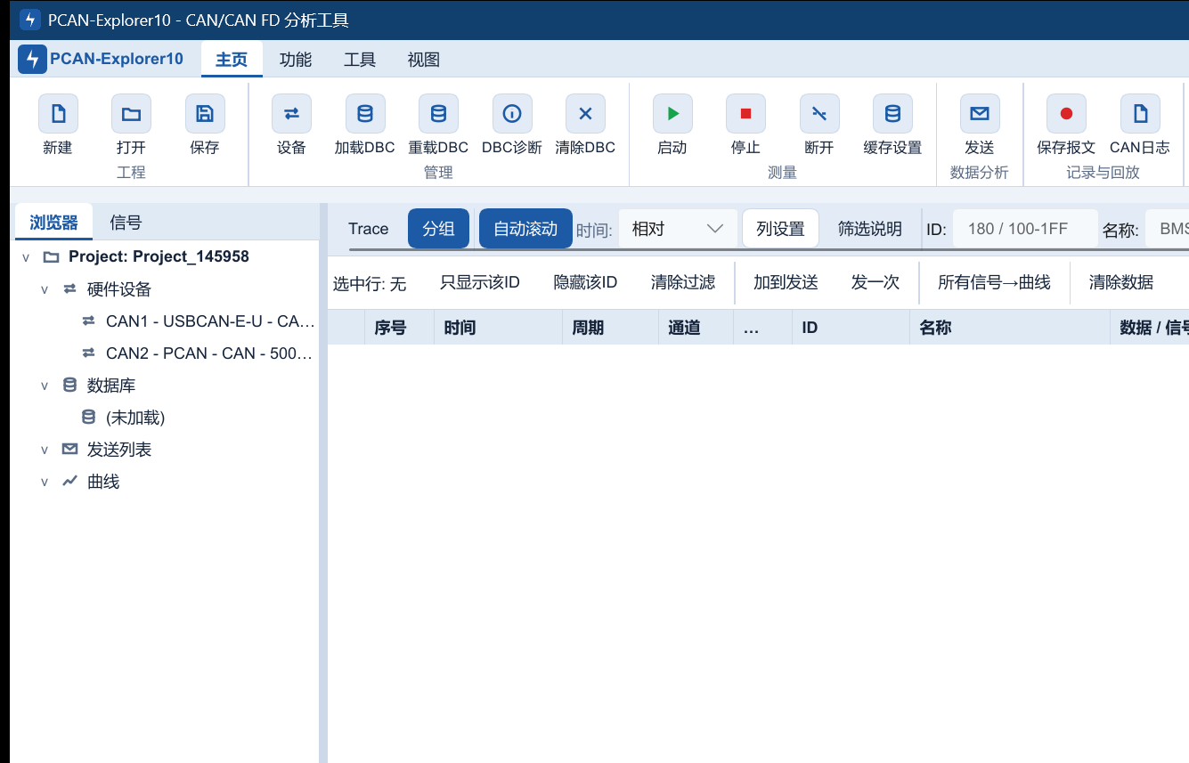Toggle 自动滚动 auto-scroll
The image size is (1189, 763).
point(525,229)
